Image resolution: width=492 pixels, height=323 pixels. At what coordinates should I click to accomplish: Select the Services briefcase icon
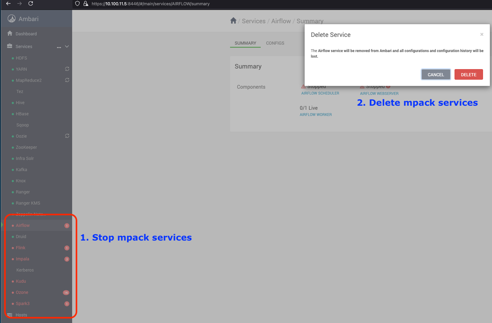(10, 46)
